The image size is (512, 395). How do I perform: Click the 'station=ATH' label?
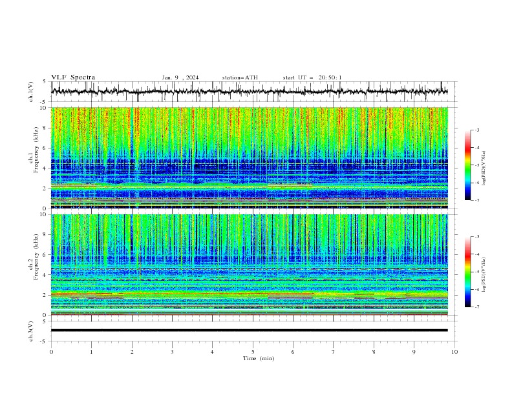(240, 77)
